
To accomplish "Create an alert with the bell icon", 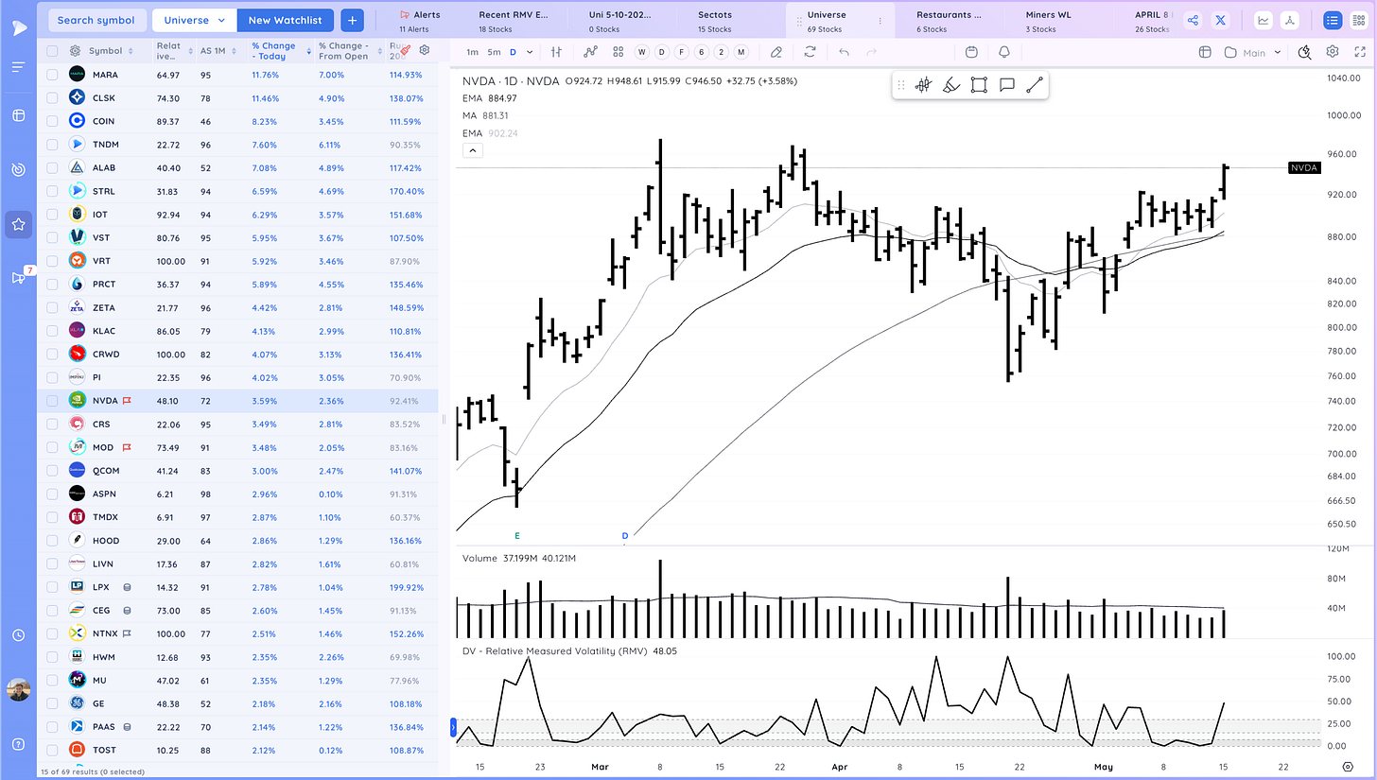I will (x=1003, y=53).
